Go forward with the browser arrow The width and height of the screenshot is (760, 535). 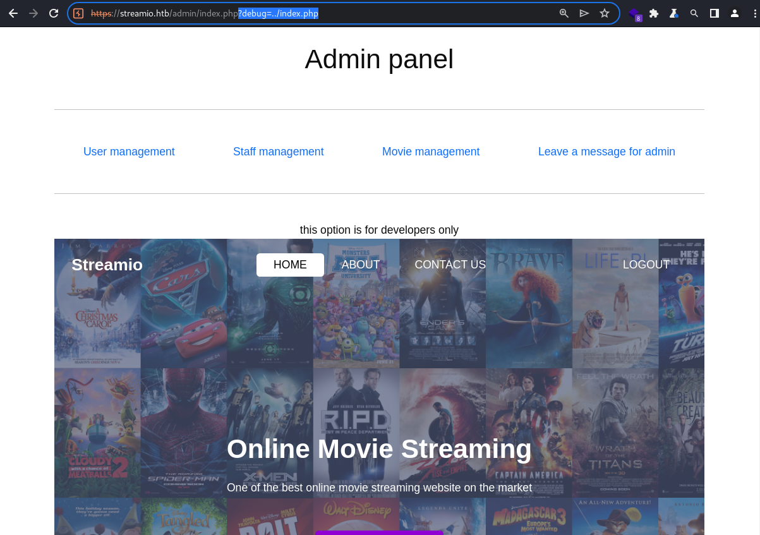coord(33,13)
